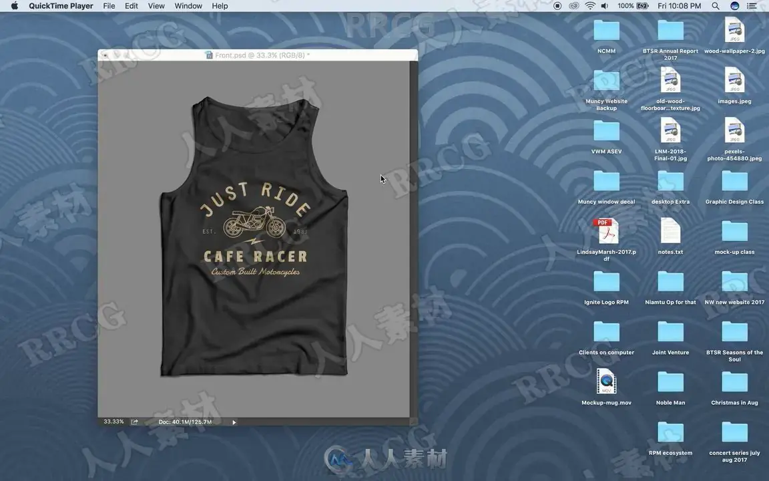Open Spotlight search magnifier
The height and width of the screenshot is (481, 769).
716,6
